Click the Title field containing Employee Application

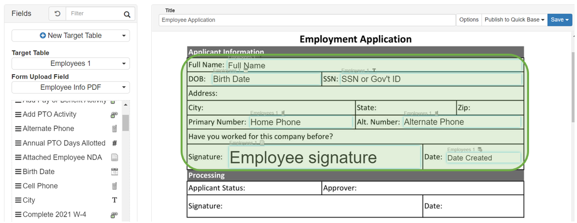pos(307,20)
